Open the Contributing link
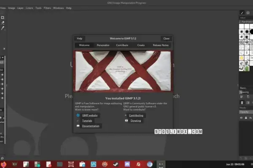The image size is (253, 168). 136,115
